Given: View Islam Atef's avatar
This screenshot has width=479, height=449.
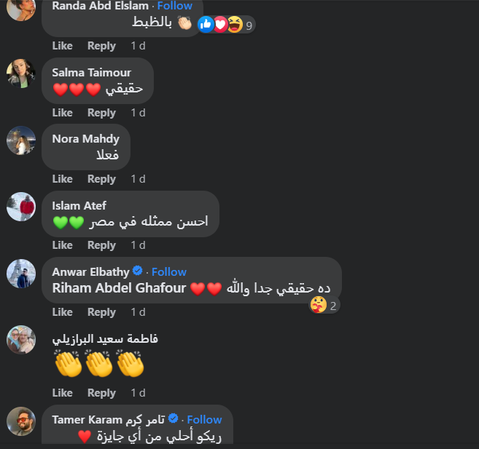Looking at the screenshot, I should pyautogui.click(x=21, y=207).
